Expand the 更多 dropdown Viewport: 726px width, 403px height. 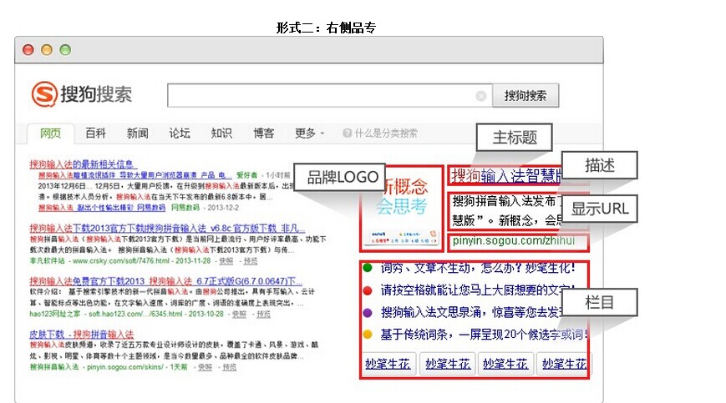tap(309, 133)
